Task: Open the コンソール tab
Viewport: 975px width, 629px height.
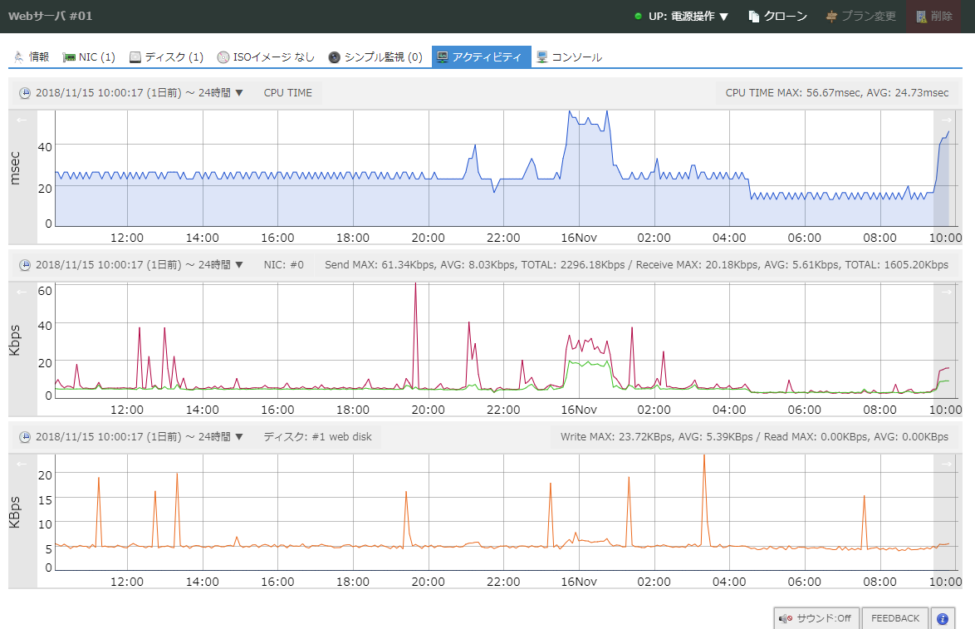Action: point(569,57)
